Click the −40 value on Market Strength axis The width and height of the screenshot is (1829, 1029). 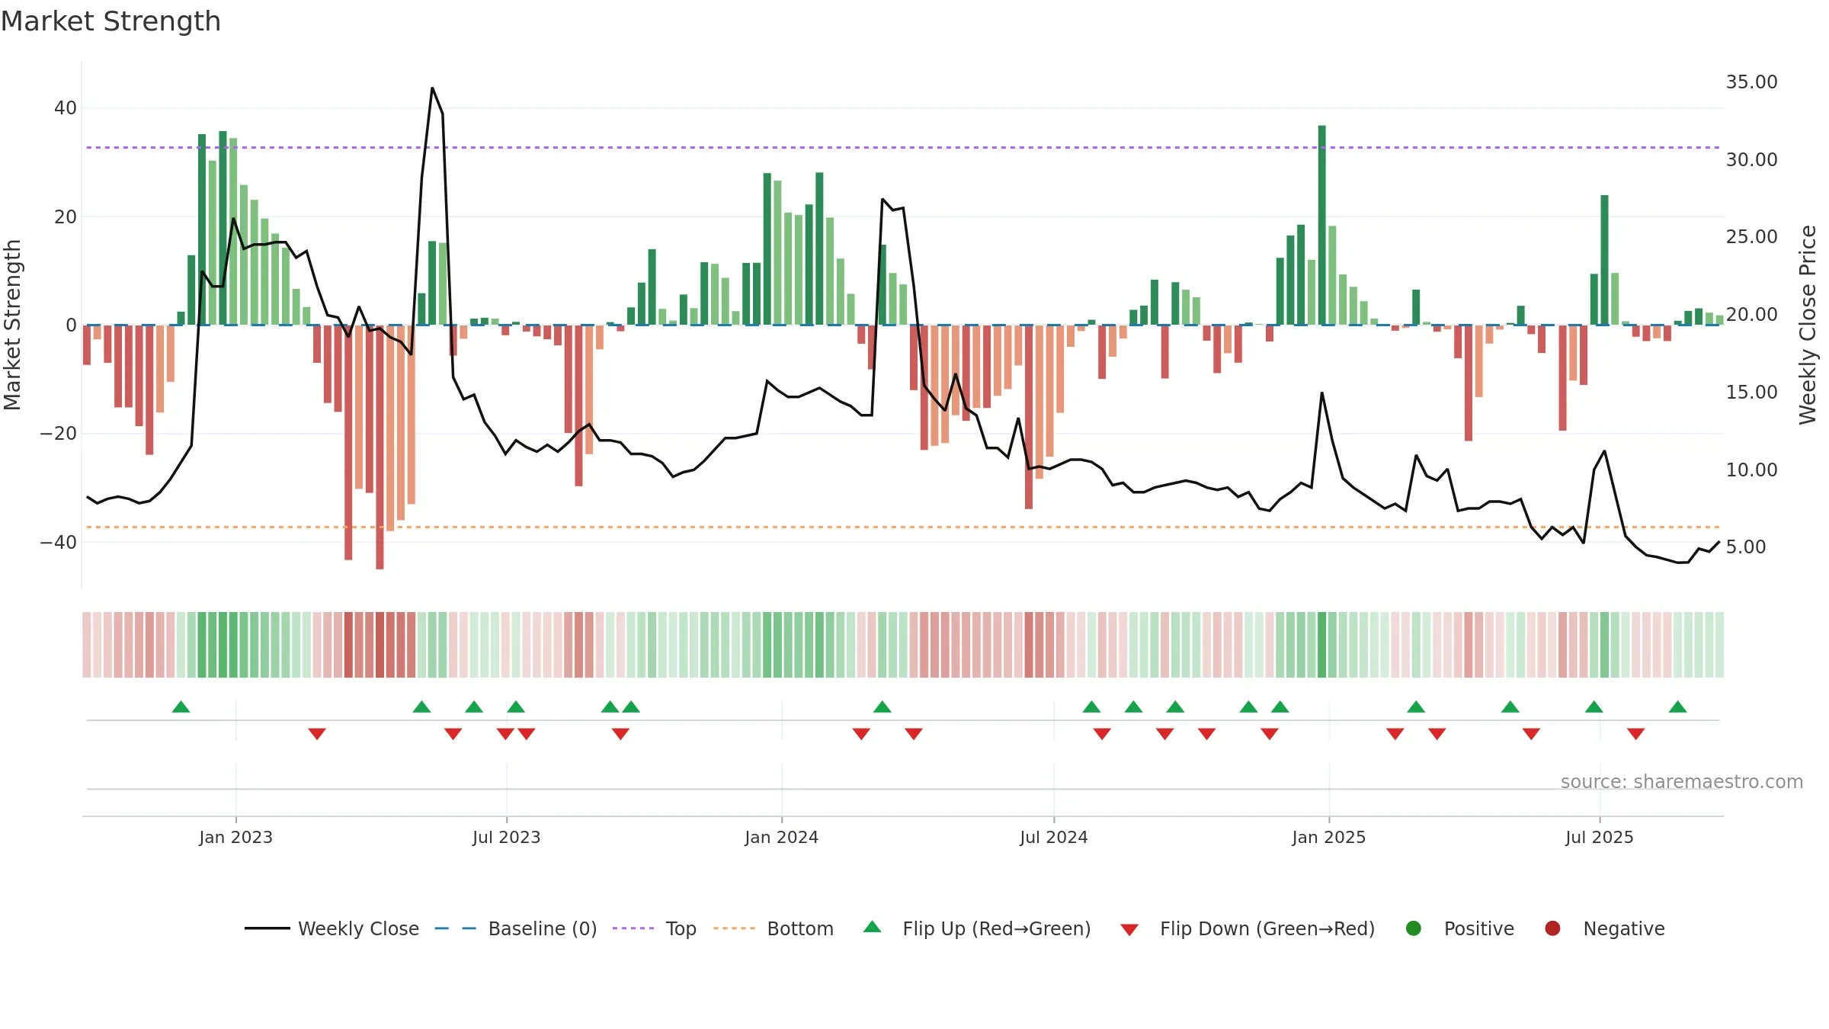tap(59, 543)
